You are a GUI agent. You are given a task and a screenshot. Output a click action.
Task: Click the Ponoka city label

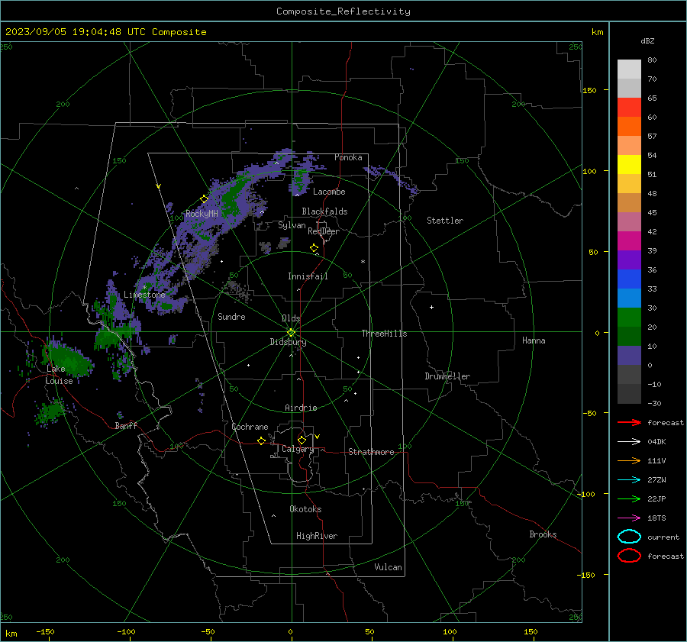(x=348, y=157)
